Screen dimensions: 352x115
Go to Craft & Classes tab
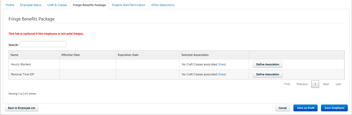[x=57, y=5]
